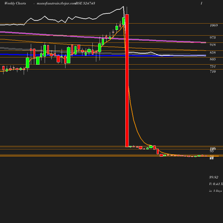Select the 805 price level label
The height and width of the screenshot is (223, 223).
click(x=213, y=59)
